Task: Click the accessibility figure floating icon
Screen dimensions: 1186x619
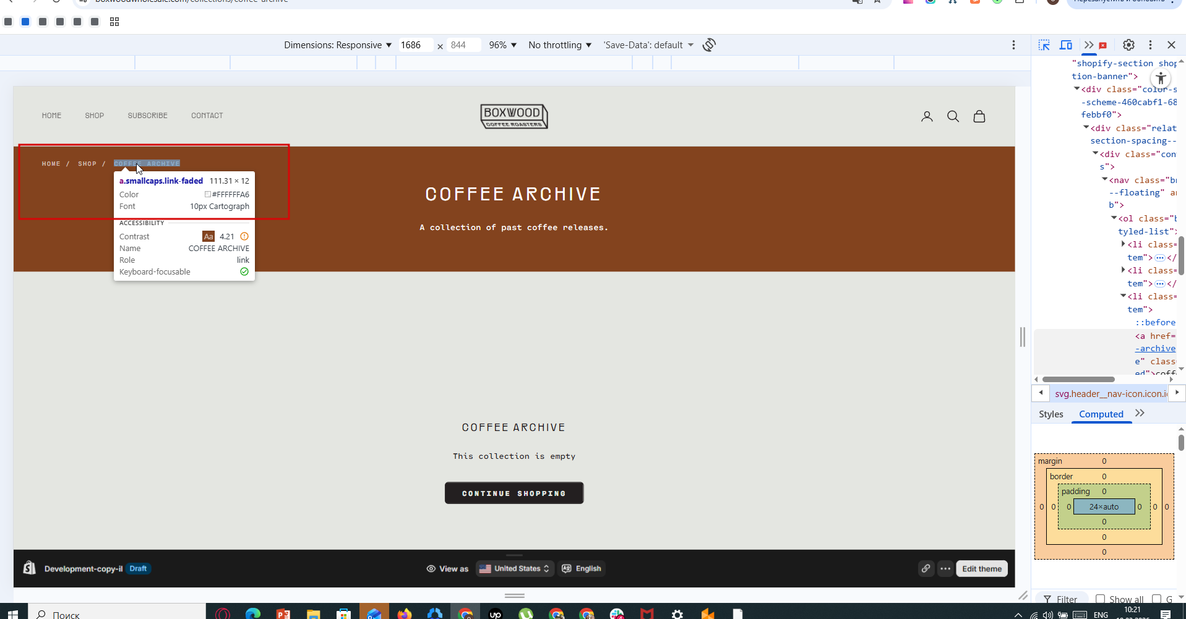Action: coord(1161,79)
